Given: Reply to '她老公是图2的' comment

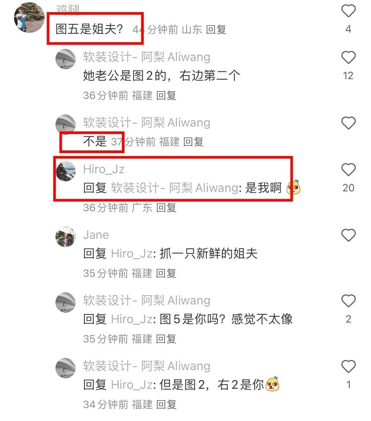Looking at the screenshot, I should [x=166, y=95].
